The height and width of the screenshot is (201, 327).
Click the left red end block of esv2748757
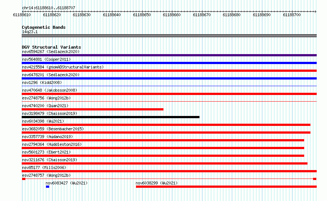[x=24, y=179]
